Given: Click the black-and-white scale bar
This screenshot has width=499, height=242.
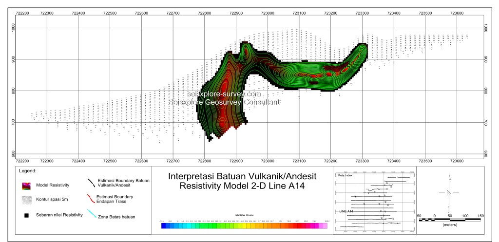Looking at the screenshot, I should [449, 219].
